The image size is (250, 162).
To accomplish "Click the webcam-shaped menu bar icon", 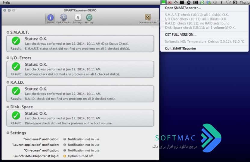I will coord(189,2).
